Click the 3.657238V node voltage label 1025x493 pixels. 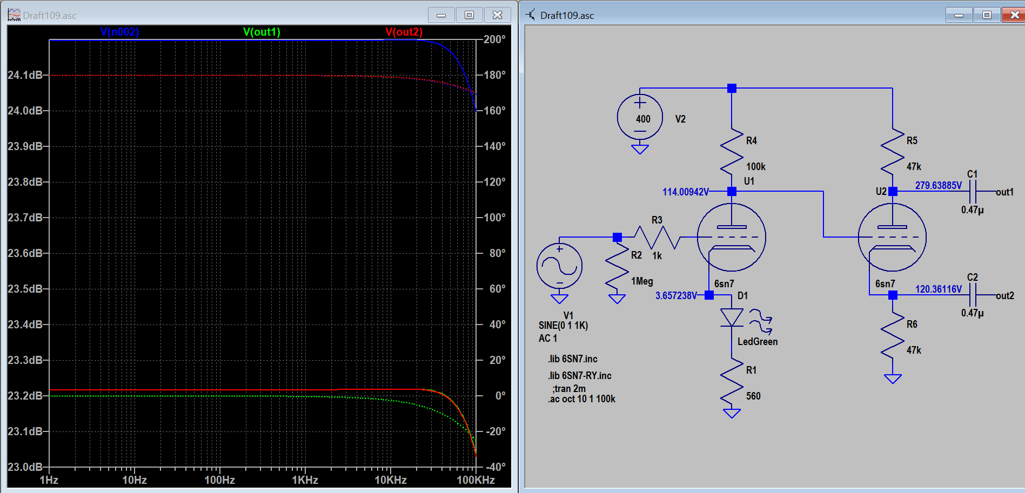click(x=676, y=295)
